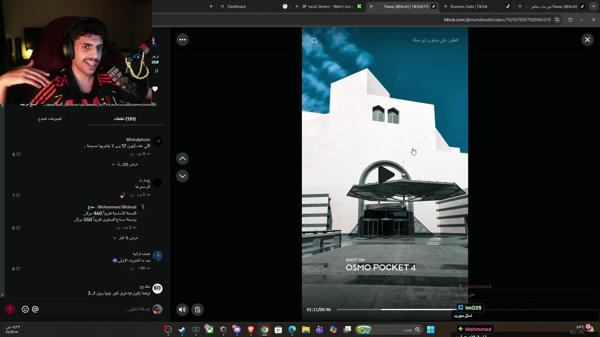600x337 pixels.
Task: Click the tiktok.com address bar URL
Action: click(x=497, y=20)
